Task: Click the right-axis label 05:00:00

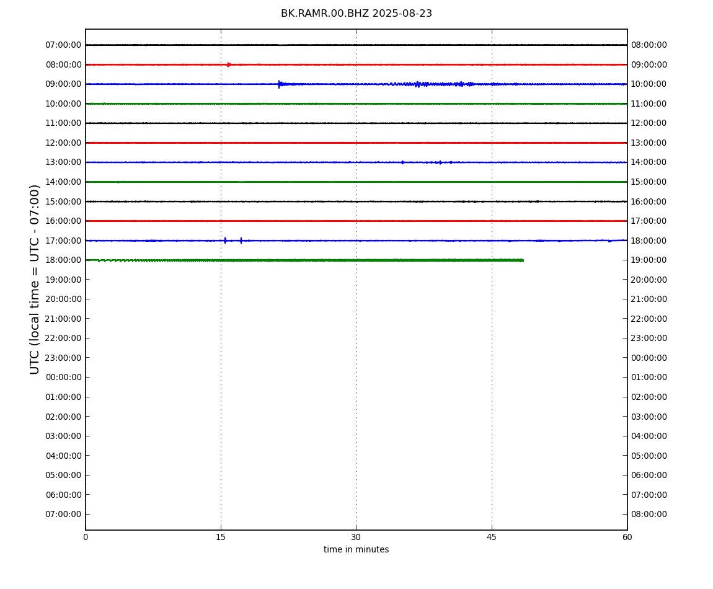Action: coord(649,456)
